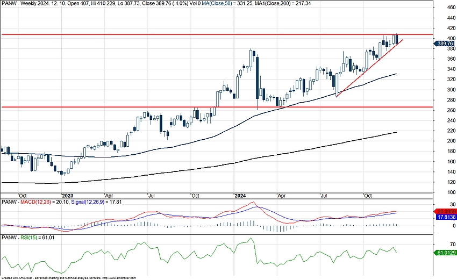The height and width of the screenshot is (280, 457).
Task: Click the RSI(15) = 61.01 label
Action: (x=37, y=238)
